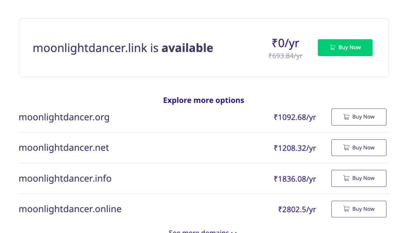The height and width of the screenshot is (233, 400).
Task: Select the moonlightdancer.net domain name
Action: 64,148
